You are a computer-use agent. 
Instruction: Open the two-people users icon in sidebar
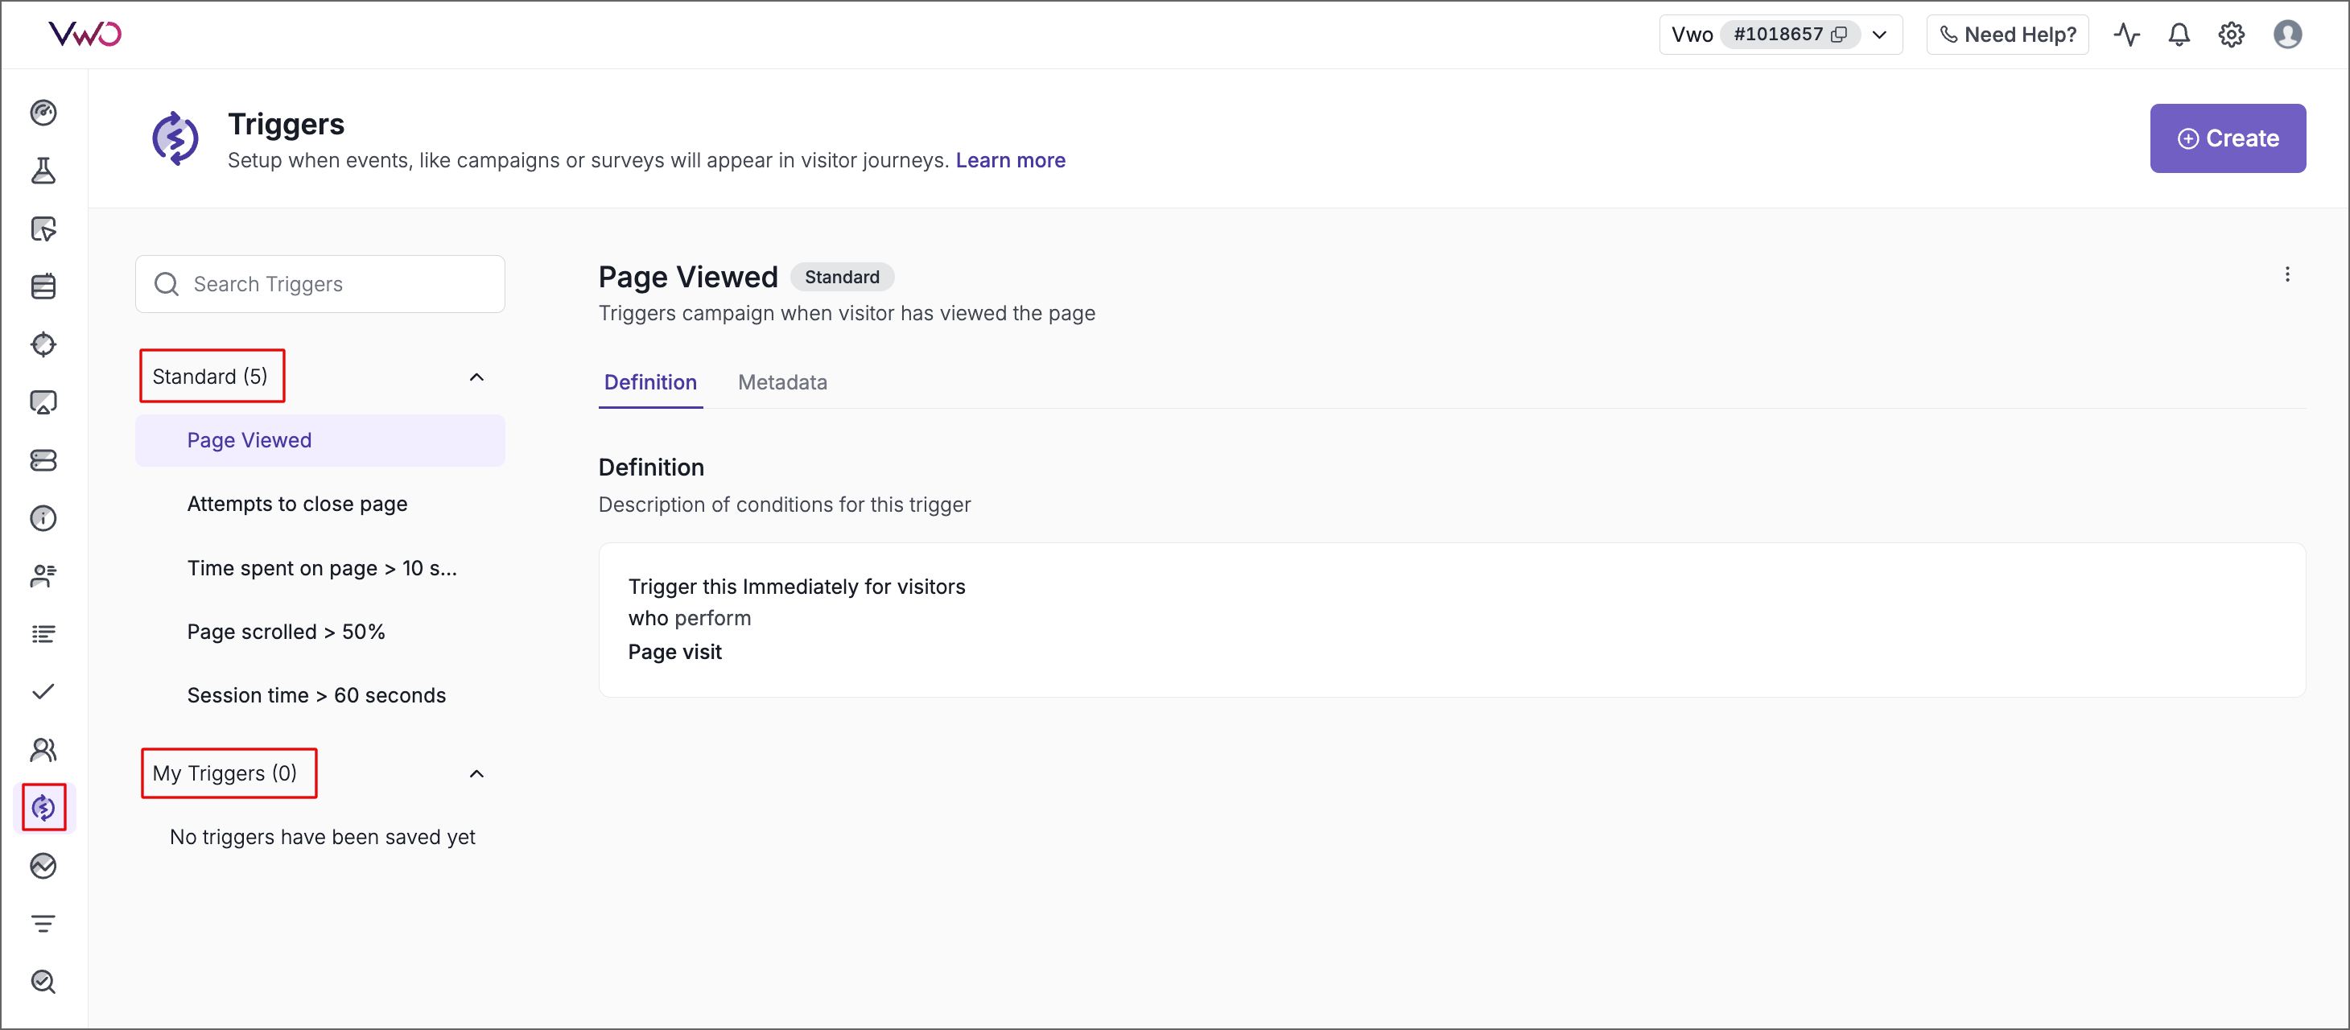43,750
